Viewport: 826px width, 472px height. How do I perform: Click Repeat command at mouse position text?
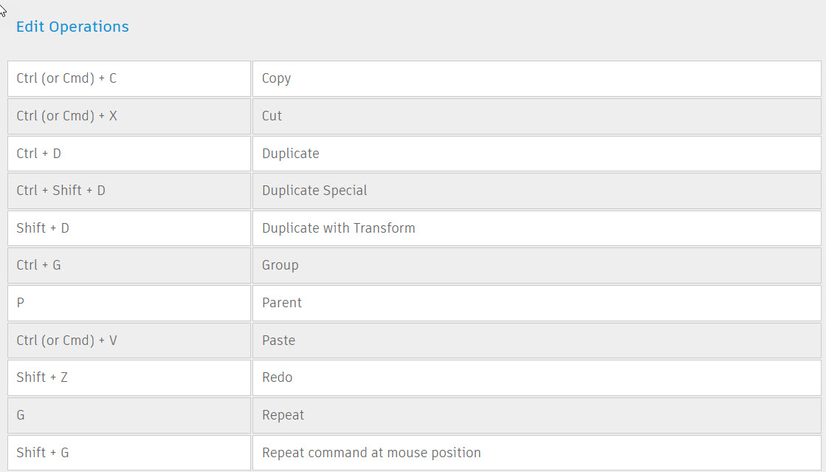coord(371,453)
